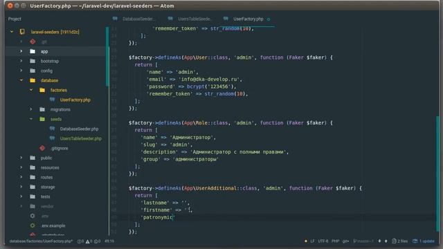Click the public folder icon
Image resolution: width=443 pixels, height=249 pixels.
point(33,158)
